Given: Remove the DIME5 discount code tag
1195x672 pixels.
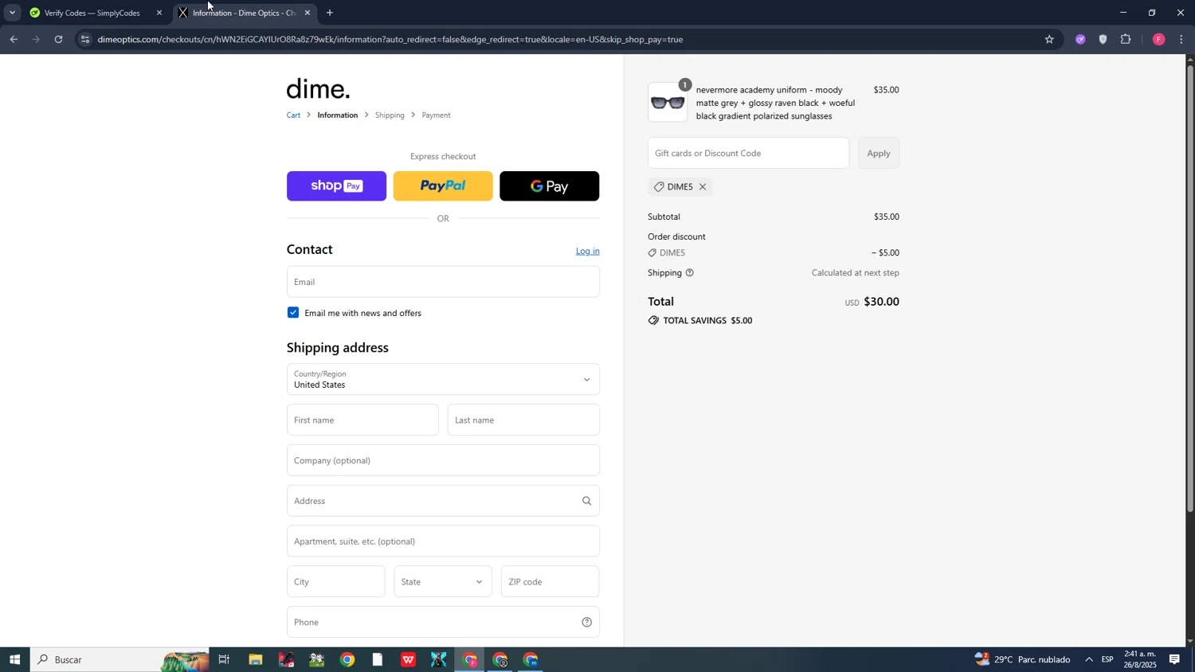Looking at the screenshot, I should 703,187.
